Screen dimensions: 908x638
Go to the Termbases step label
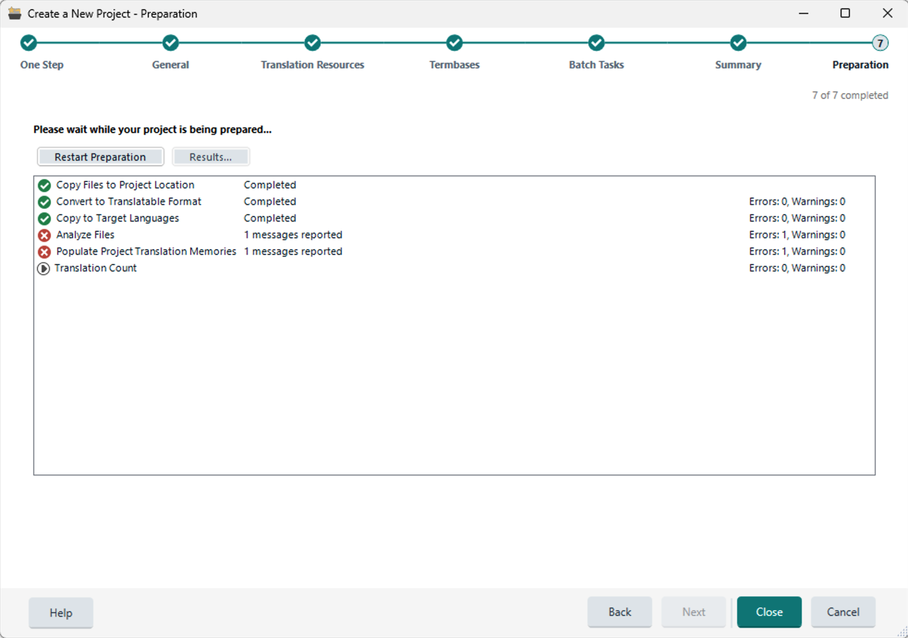[454, 65]
